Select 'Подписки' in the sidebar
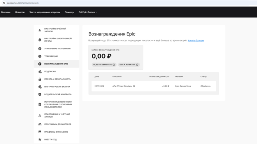Image resolution: width=257 pixels, height=144 pixels. pyautogui.click(x=56, y=71)
